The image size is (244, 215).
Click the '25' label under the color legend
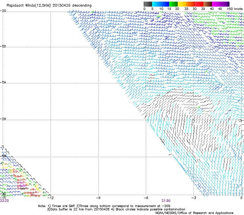click(186, 9)
